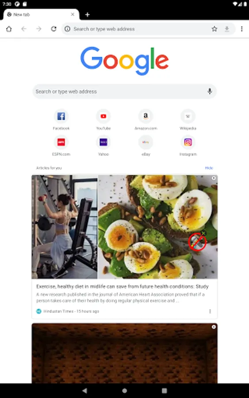Open the YouTube shortcut icon
This screenshot has width=249, height=398.
(103, 116)
